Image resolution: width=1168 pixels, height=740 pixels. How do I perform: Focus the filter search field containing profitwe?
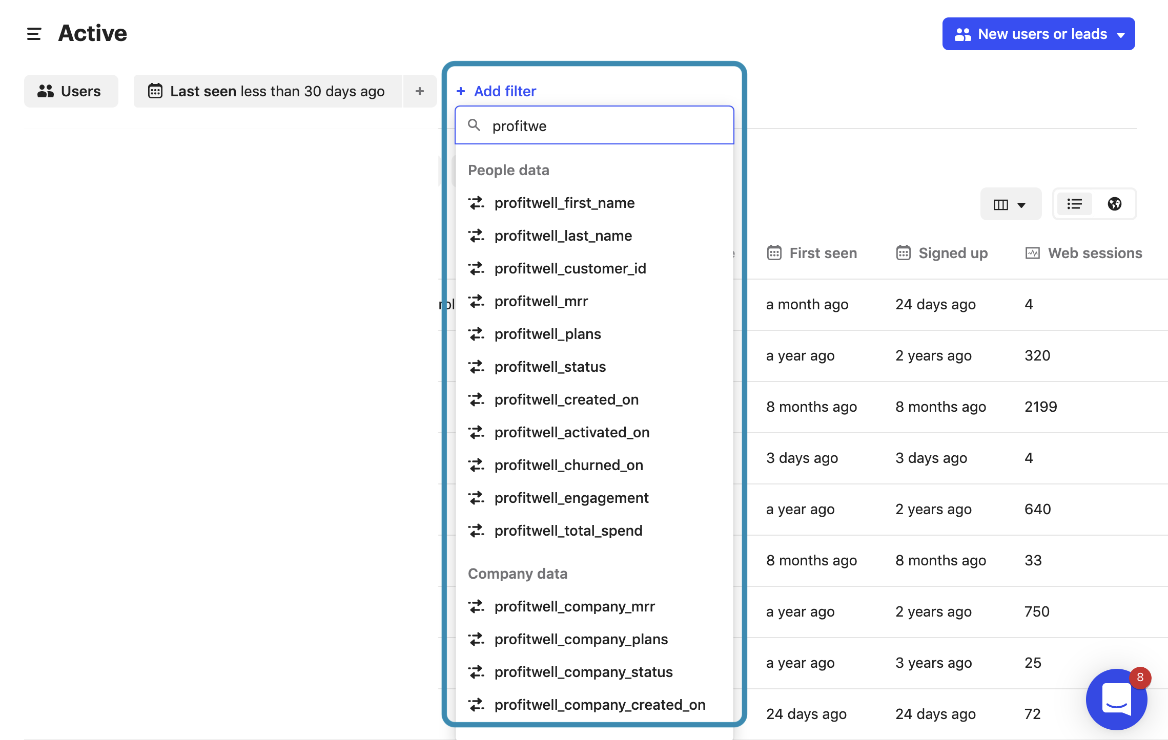click(x=594, y=125)
